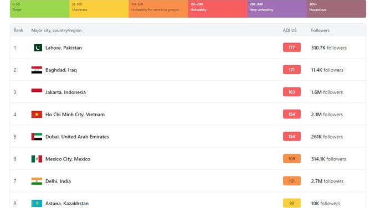
Task: Click the yellow 98 AQI badge for Astana
Action: (292, 203)
